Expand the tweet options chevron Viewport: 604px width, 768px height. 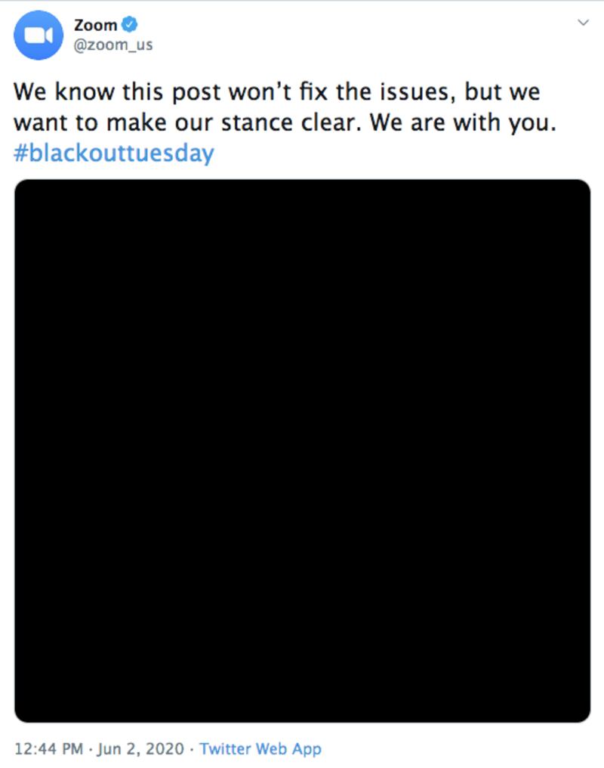(583, 23)
